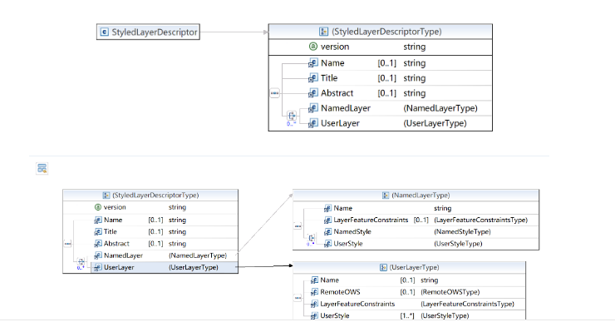Click the UserLayer element icon in the upper StyledLayerDescriptorType box

(x=312, y=123)
